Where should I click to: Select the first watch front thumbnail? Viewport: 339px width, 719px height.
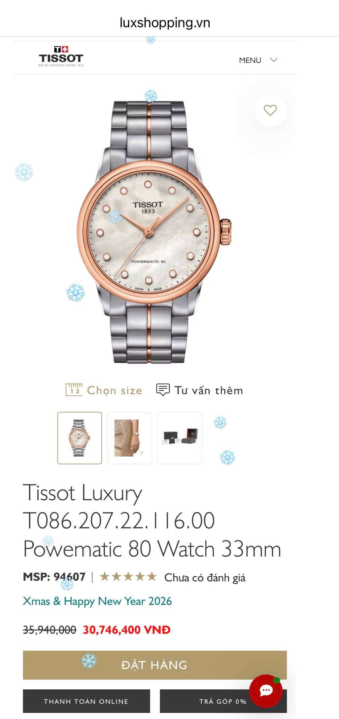pos(79,438)
